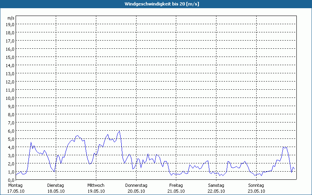Click the 12,0 y-axis label
Viewport: 312px width, 195px height.
(x=10, y=82)
